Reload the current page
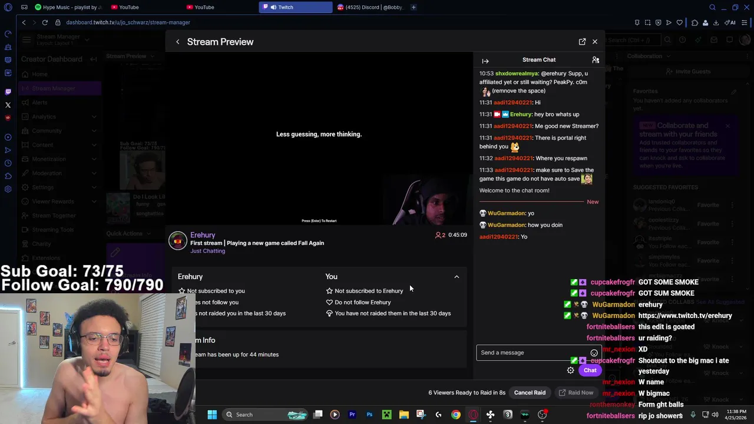The height and width of the screenshot is (424, 754). (45, 22)
